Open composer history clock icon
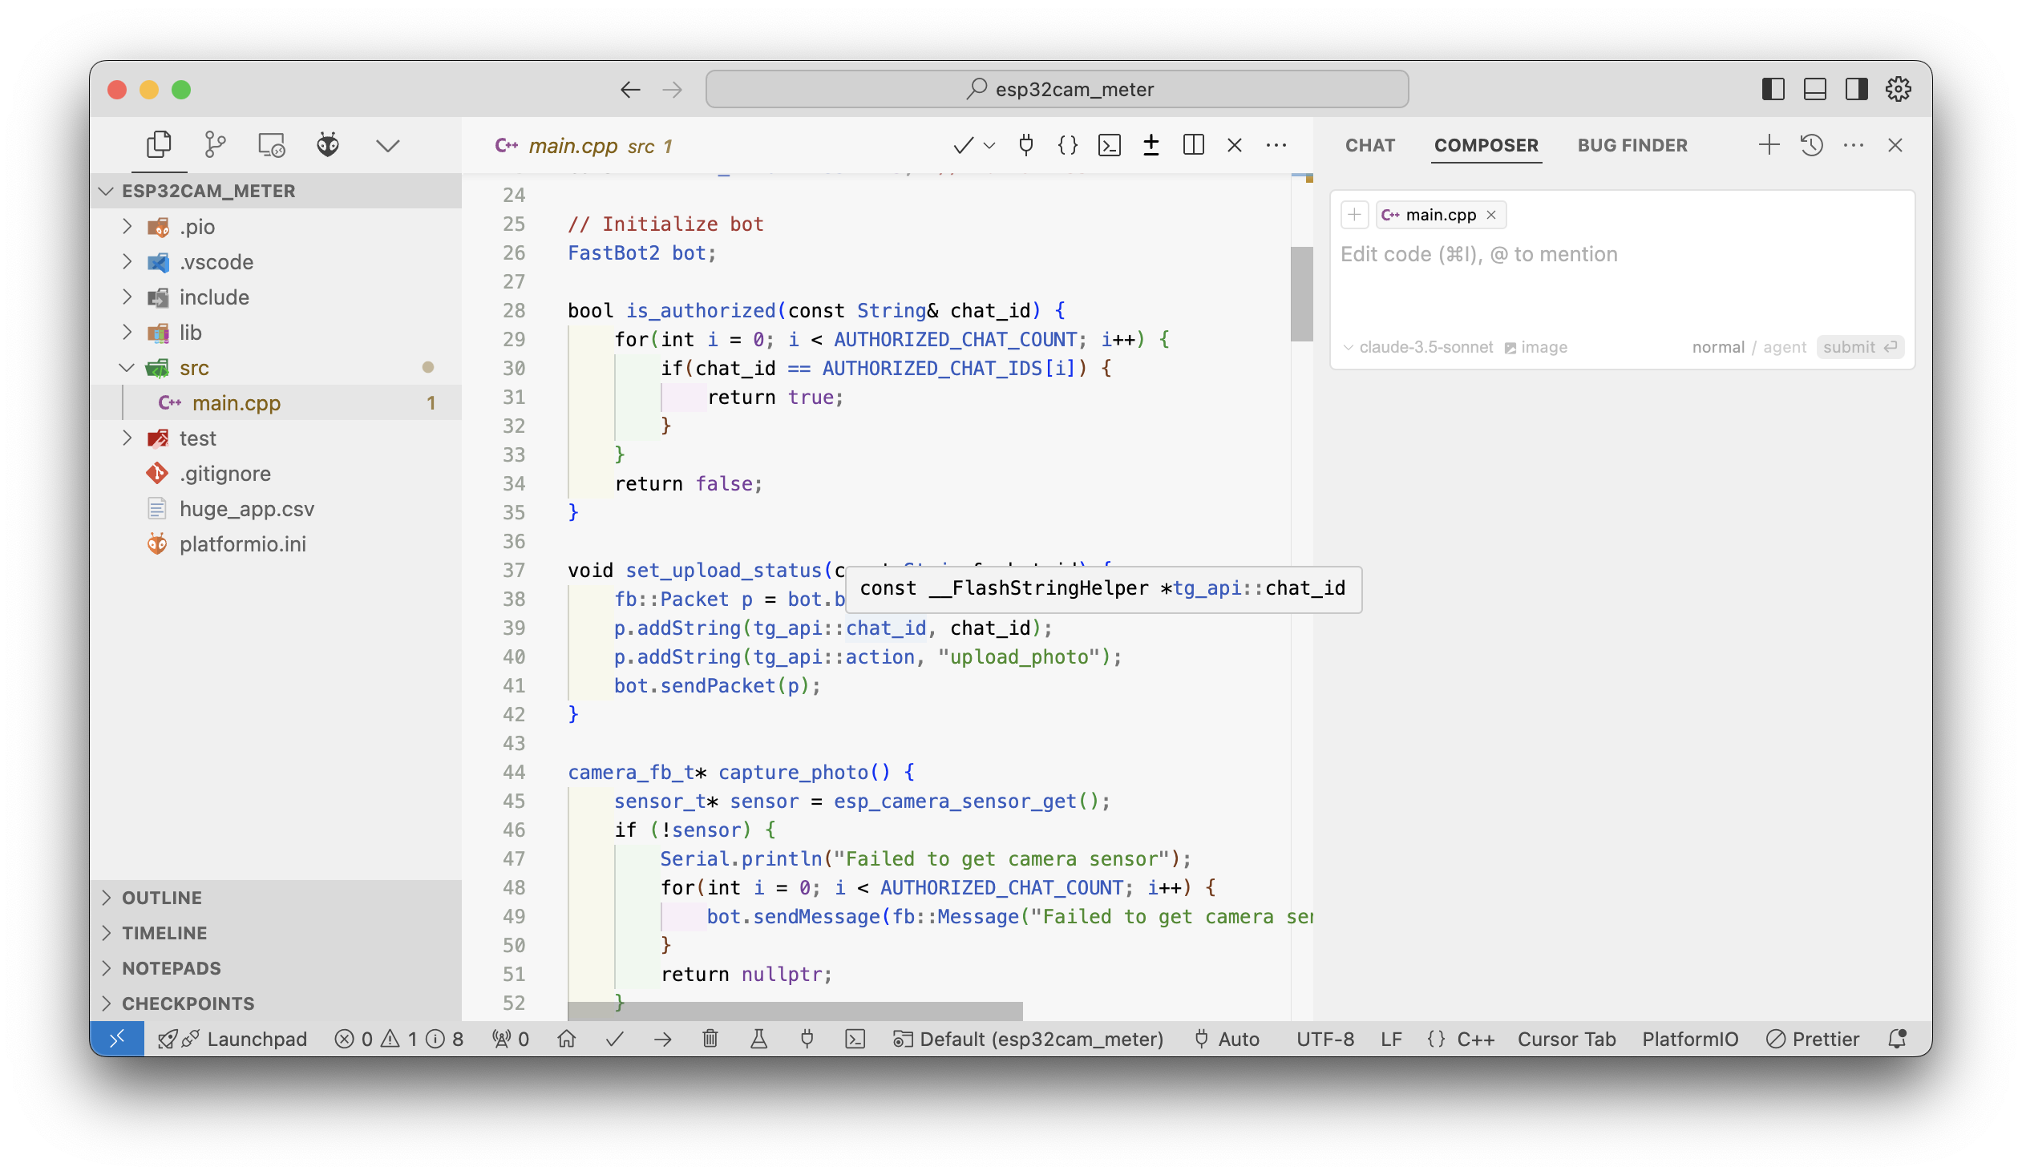This screenshot has width=2022, height=1175. tap(1812, 145)
